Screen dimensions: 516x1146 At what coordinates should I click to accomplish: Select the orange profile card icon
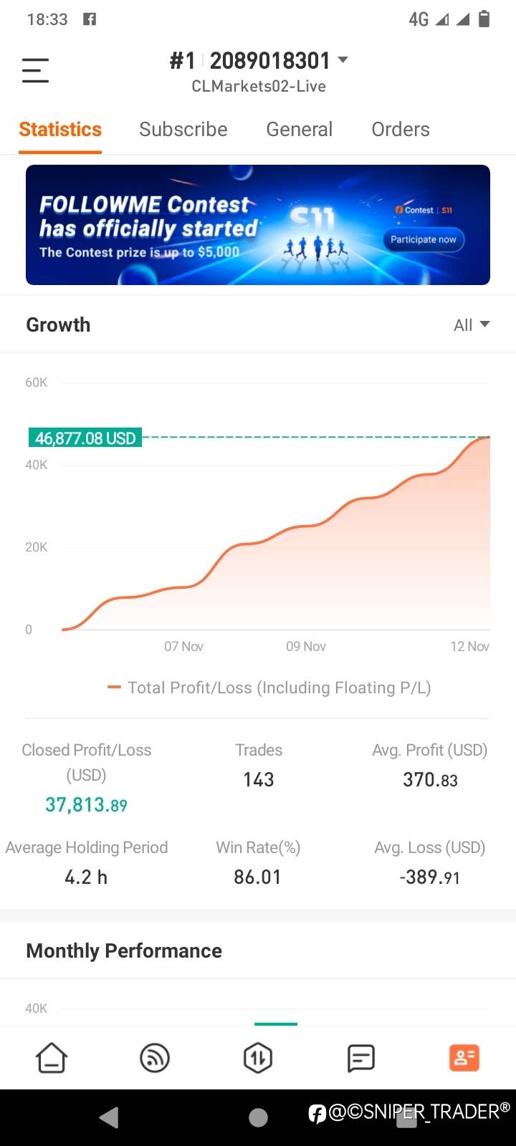click(464, 1057)
